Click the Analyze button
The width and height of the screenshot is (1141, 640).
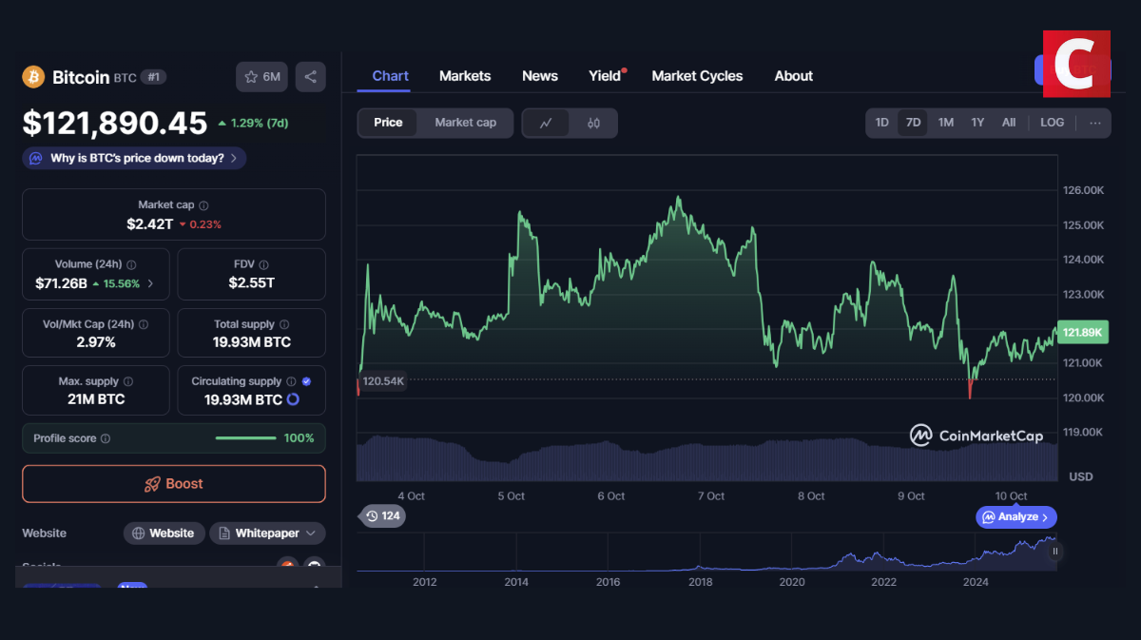[1015, 517]
